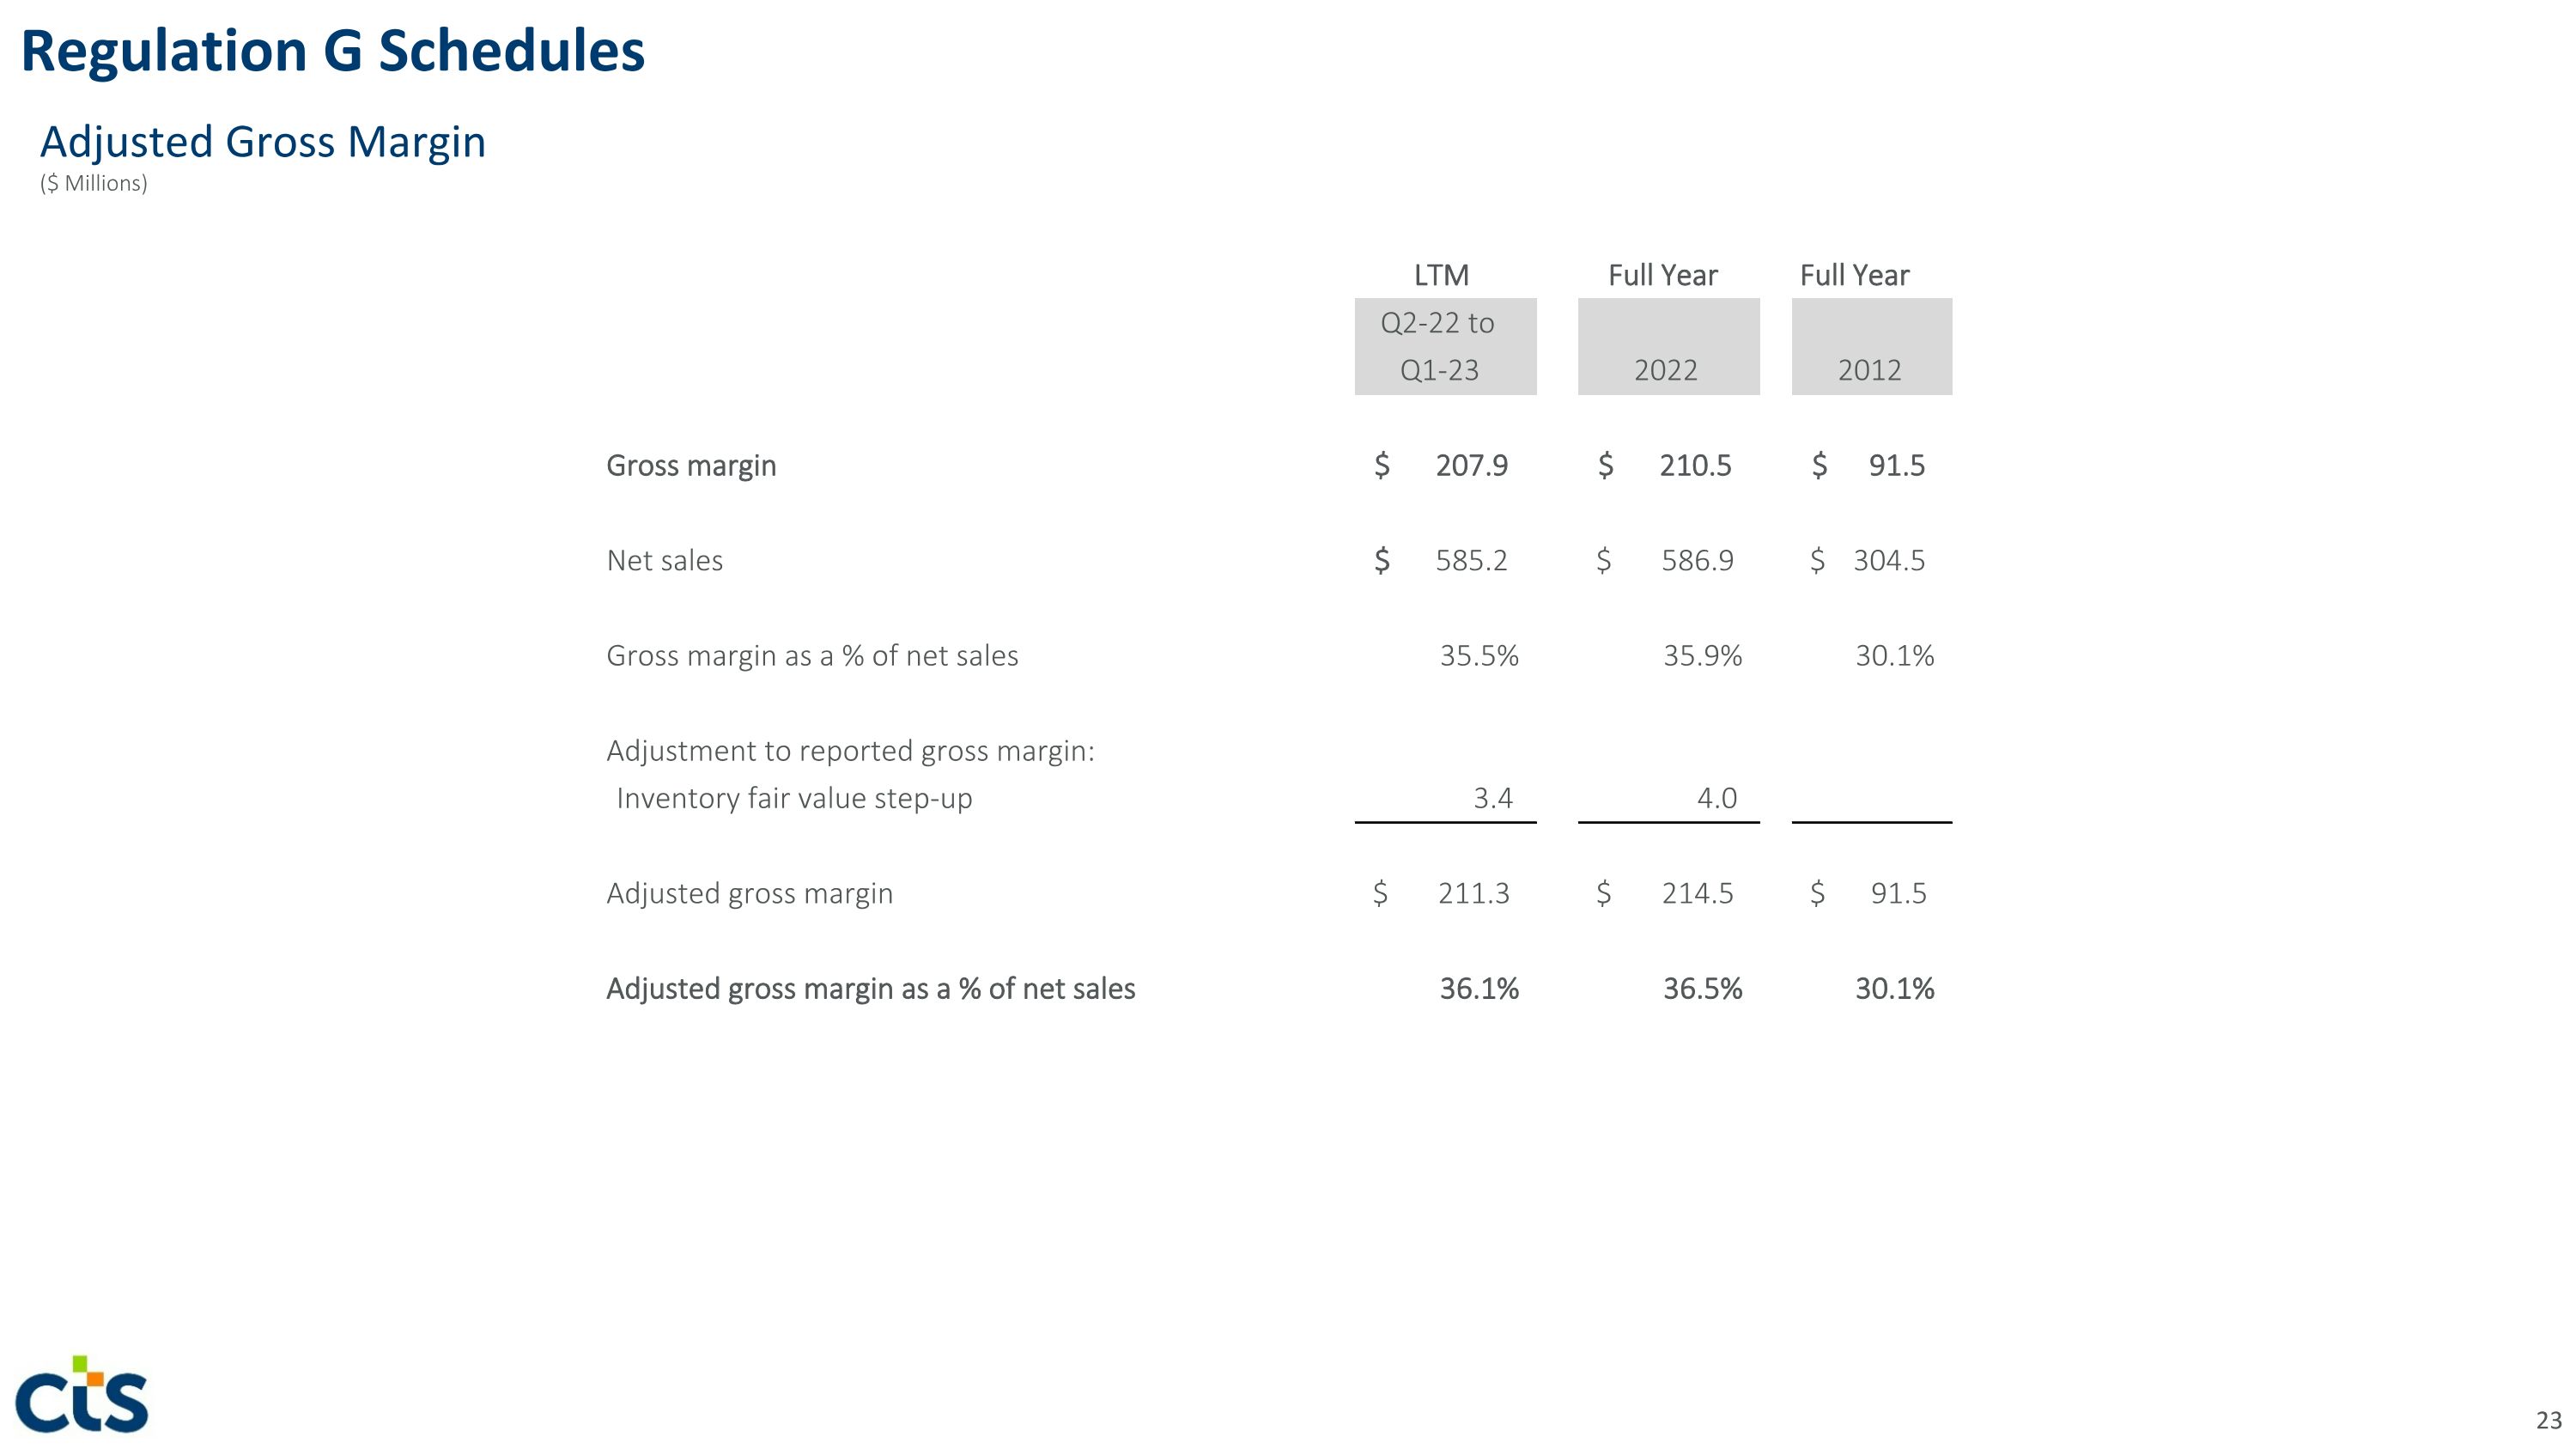Click adjusted gross margin value 214.5
This screenshot has height=1449, width=2576.
pos(1697,893)
